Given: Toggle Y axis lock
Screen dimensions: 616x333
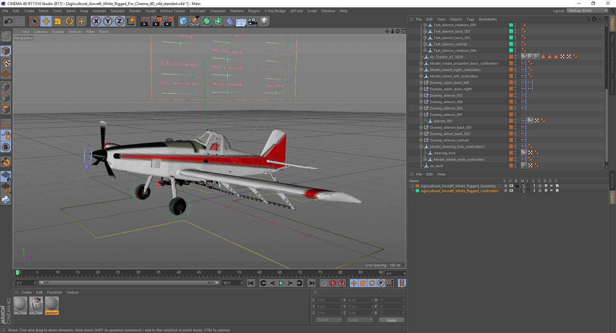Looking at the screenshot, I should [108, 21].
